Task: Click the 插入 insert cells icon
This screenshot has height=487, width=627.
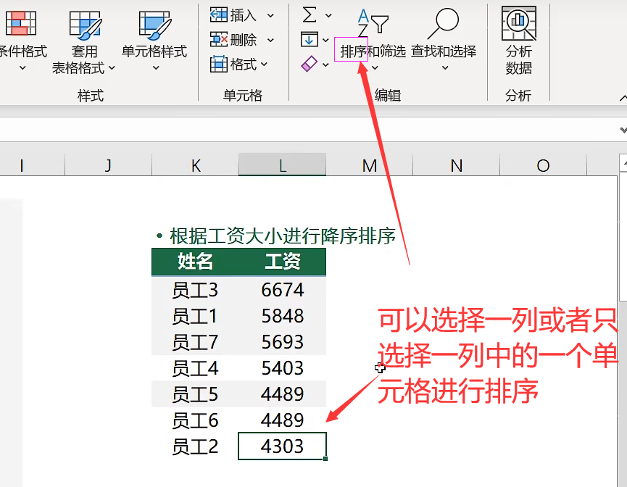Action: [x=219, y=15]
